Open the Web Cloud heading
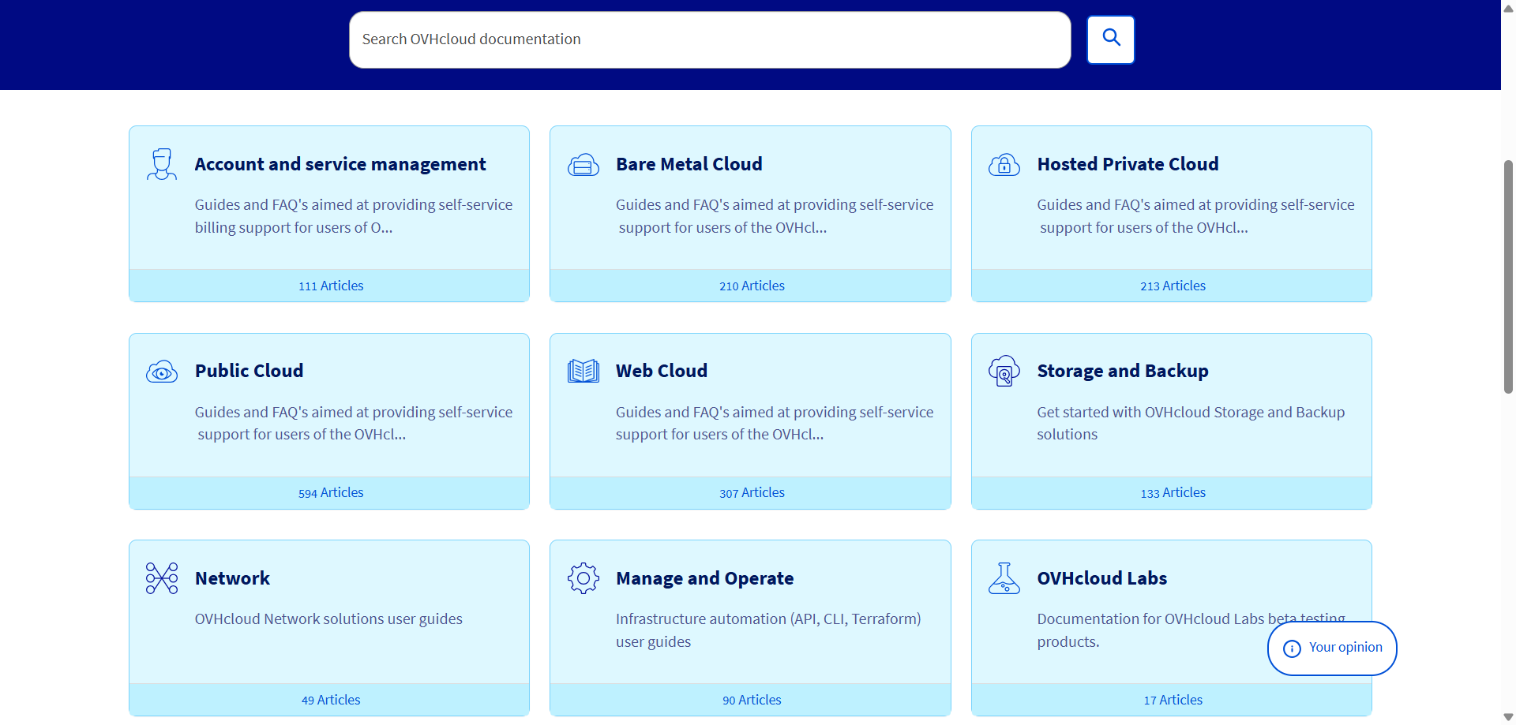The image size is (1516, 725). pos(662,371)
